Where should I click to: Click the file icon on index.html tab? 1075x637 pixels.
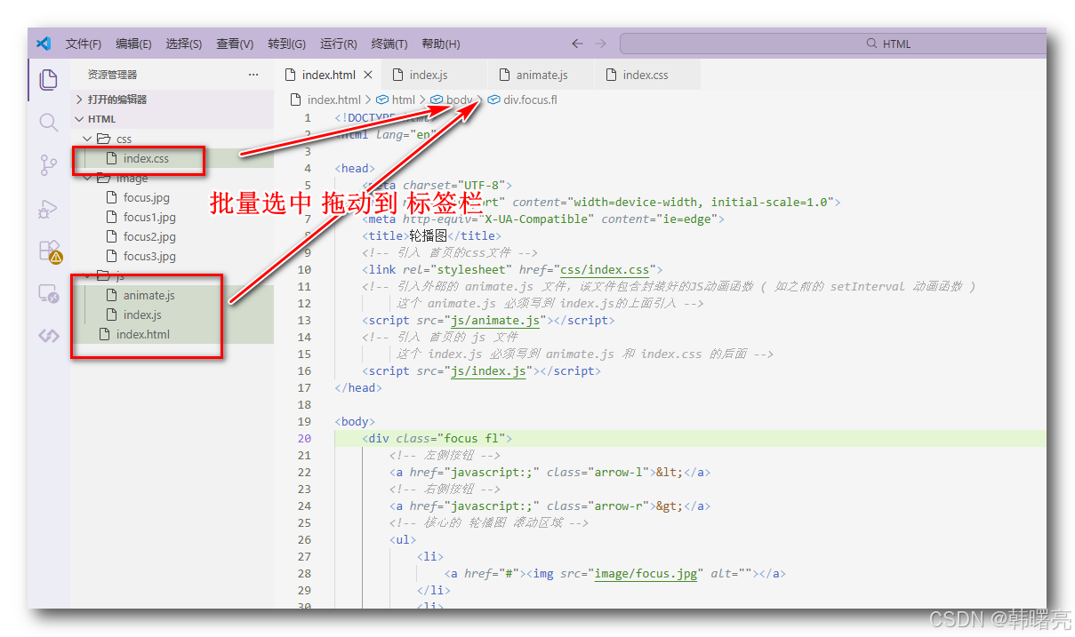pyautogui.click(x=290, y=76)
